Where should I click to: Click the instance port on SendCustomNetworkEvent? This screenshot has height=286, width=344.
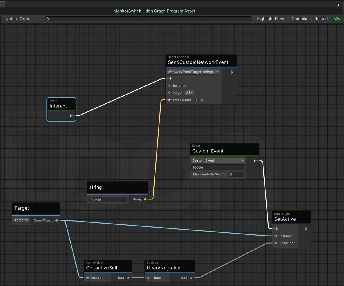[x=169, y=86]
